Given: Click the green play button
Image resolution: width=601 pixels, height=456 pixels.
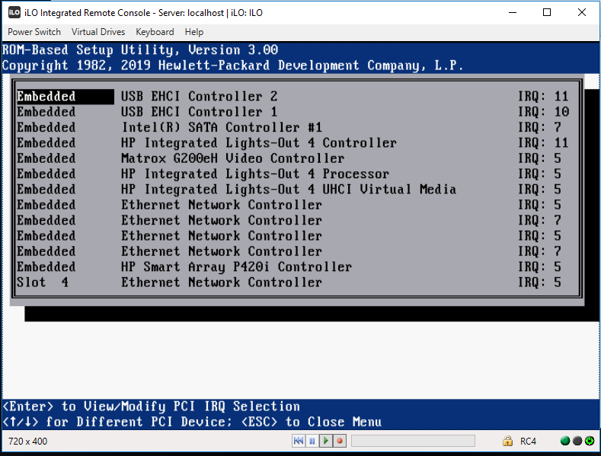Looking at the screenshot, I should [x=326, y=441].
